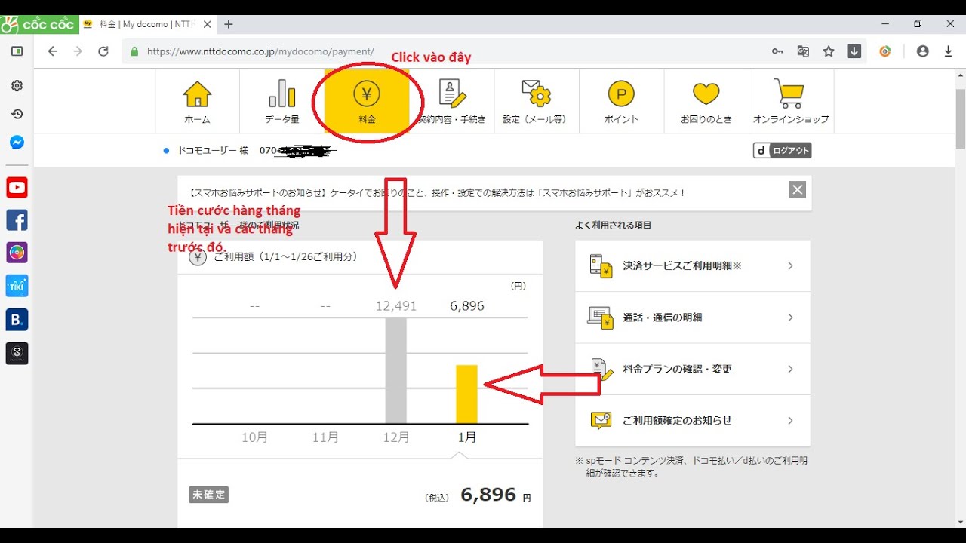The width and height of the screenshot is (966, 543).
Task: Click the 6,896 amount above the chart
Action: (467, 305)
